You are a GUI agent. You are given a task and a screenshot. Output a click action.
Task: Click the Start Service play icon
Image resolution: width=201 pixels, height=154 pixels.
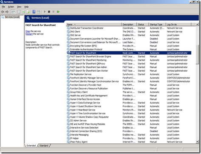click(45, 12)
